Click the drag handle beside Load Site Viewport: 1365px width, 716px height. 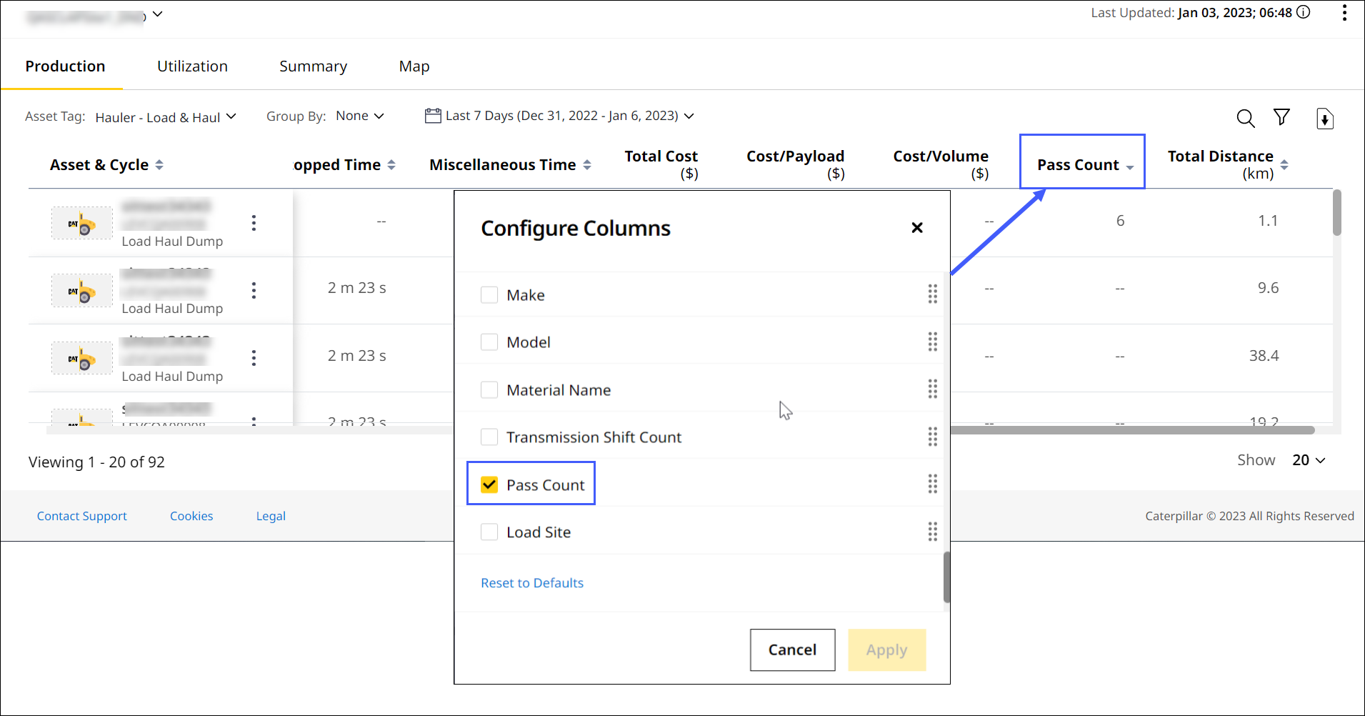point(932,532)
